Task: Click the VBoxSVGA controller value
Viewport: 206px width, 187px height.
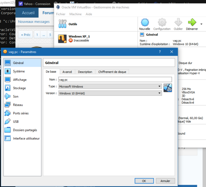Action: (188, 92)
